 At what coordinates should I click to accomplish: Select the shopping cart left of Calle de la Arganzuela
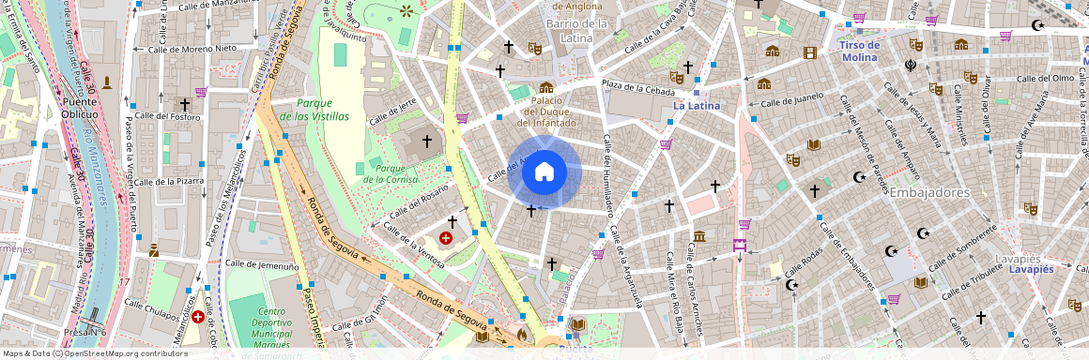click(598, 254)
